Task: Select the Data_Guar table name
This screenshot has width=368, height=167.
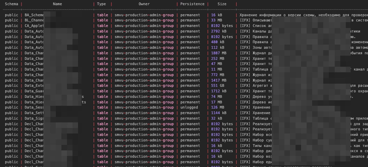Action: tap(34, 91)
